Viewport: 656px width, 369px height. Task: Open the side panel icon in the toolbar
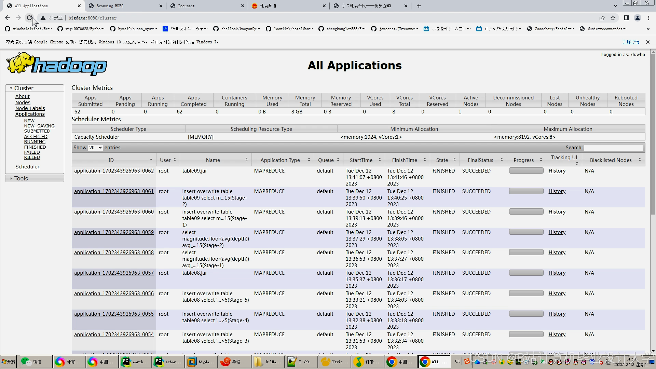point(627,18)
